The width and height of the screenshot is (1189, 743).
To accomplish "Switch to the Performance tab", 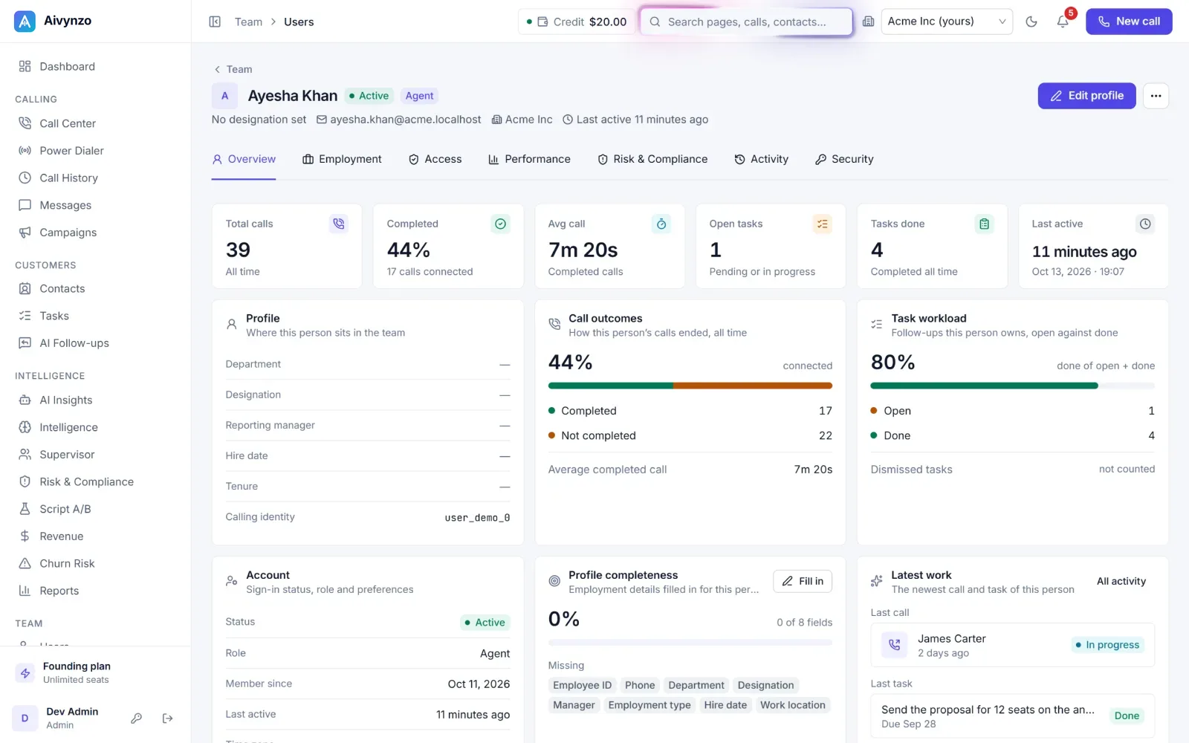I will point(529,159).
